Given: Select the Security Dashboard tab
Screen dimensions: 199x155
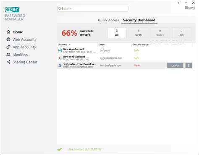Looking at the screenshot, I should [x=139, y=20].
